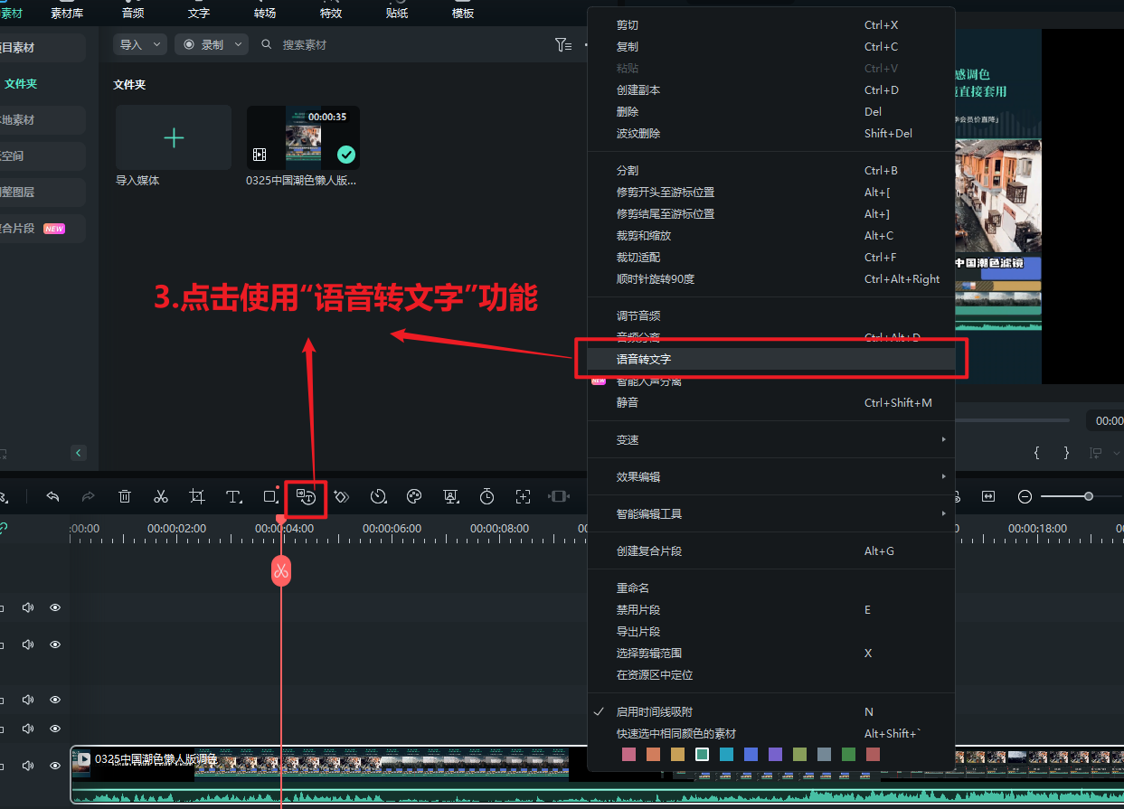Click 语音转文字 in the context menu
The height and width of the screenshot is (809, 1124).
[x=646, y=358]
